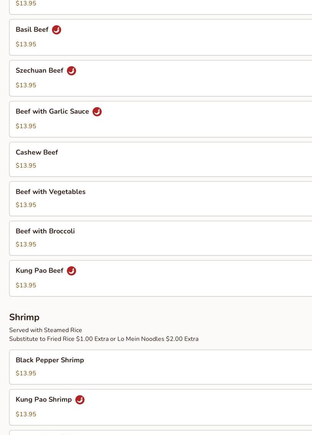Select the Black Pepper Shrimp item

click(50, 360)
